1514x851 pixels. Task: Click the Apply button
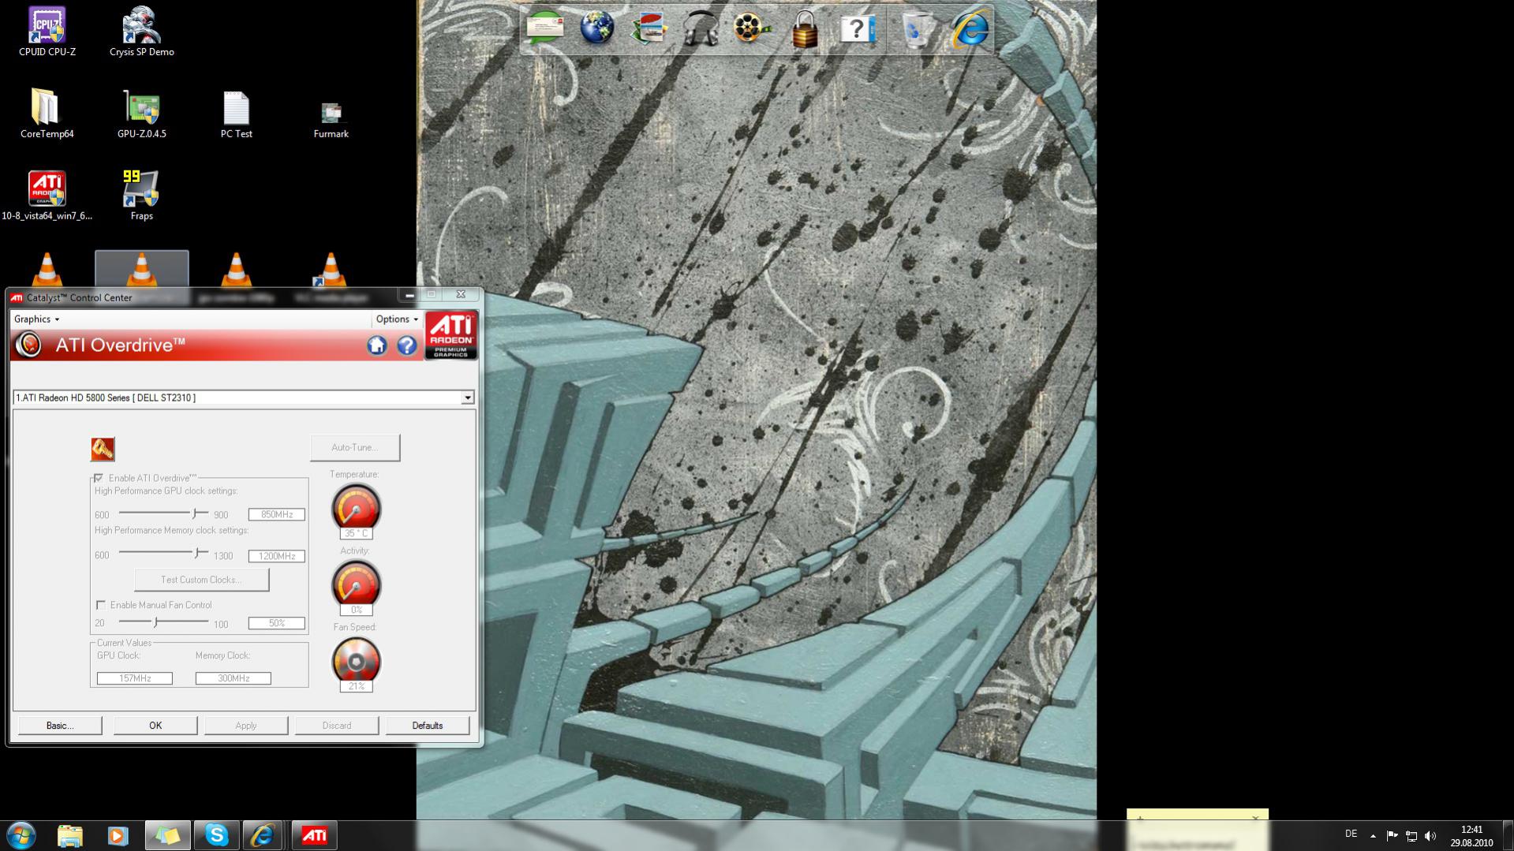(x=246, y=726)
